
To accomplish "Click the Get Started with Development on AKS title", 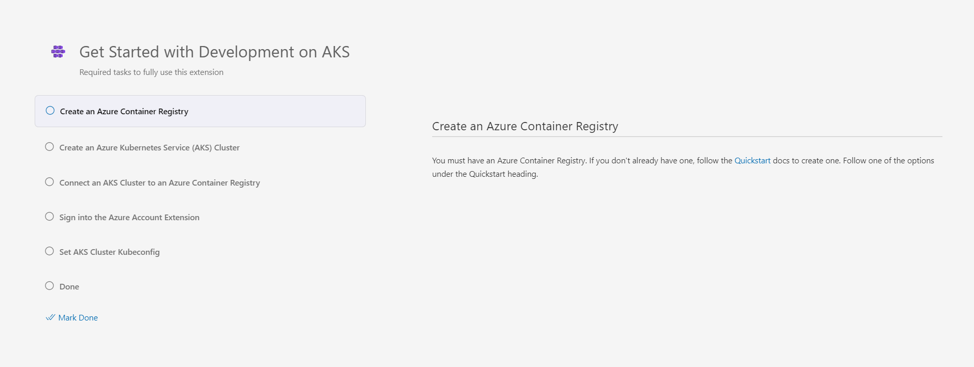I will [214, 52].
